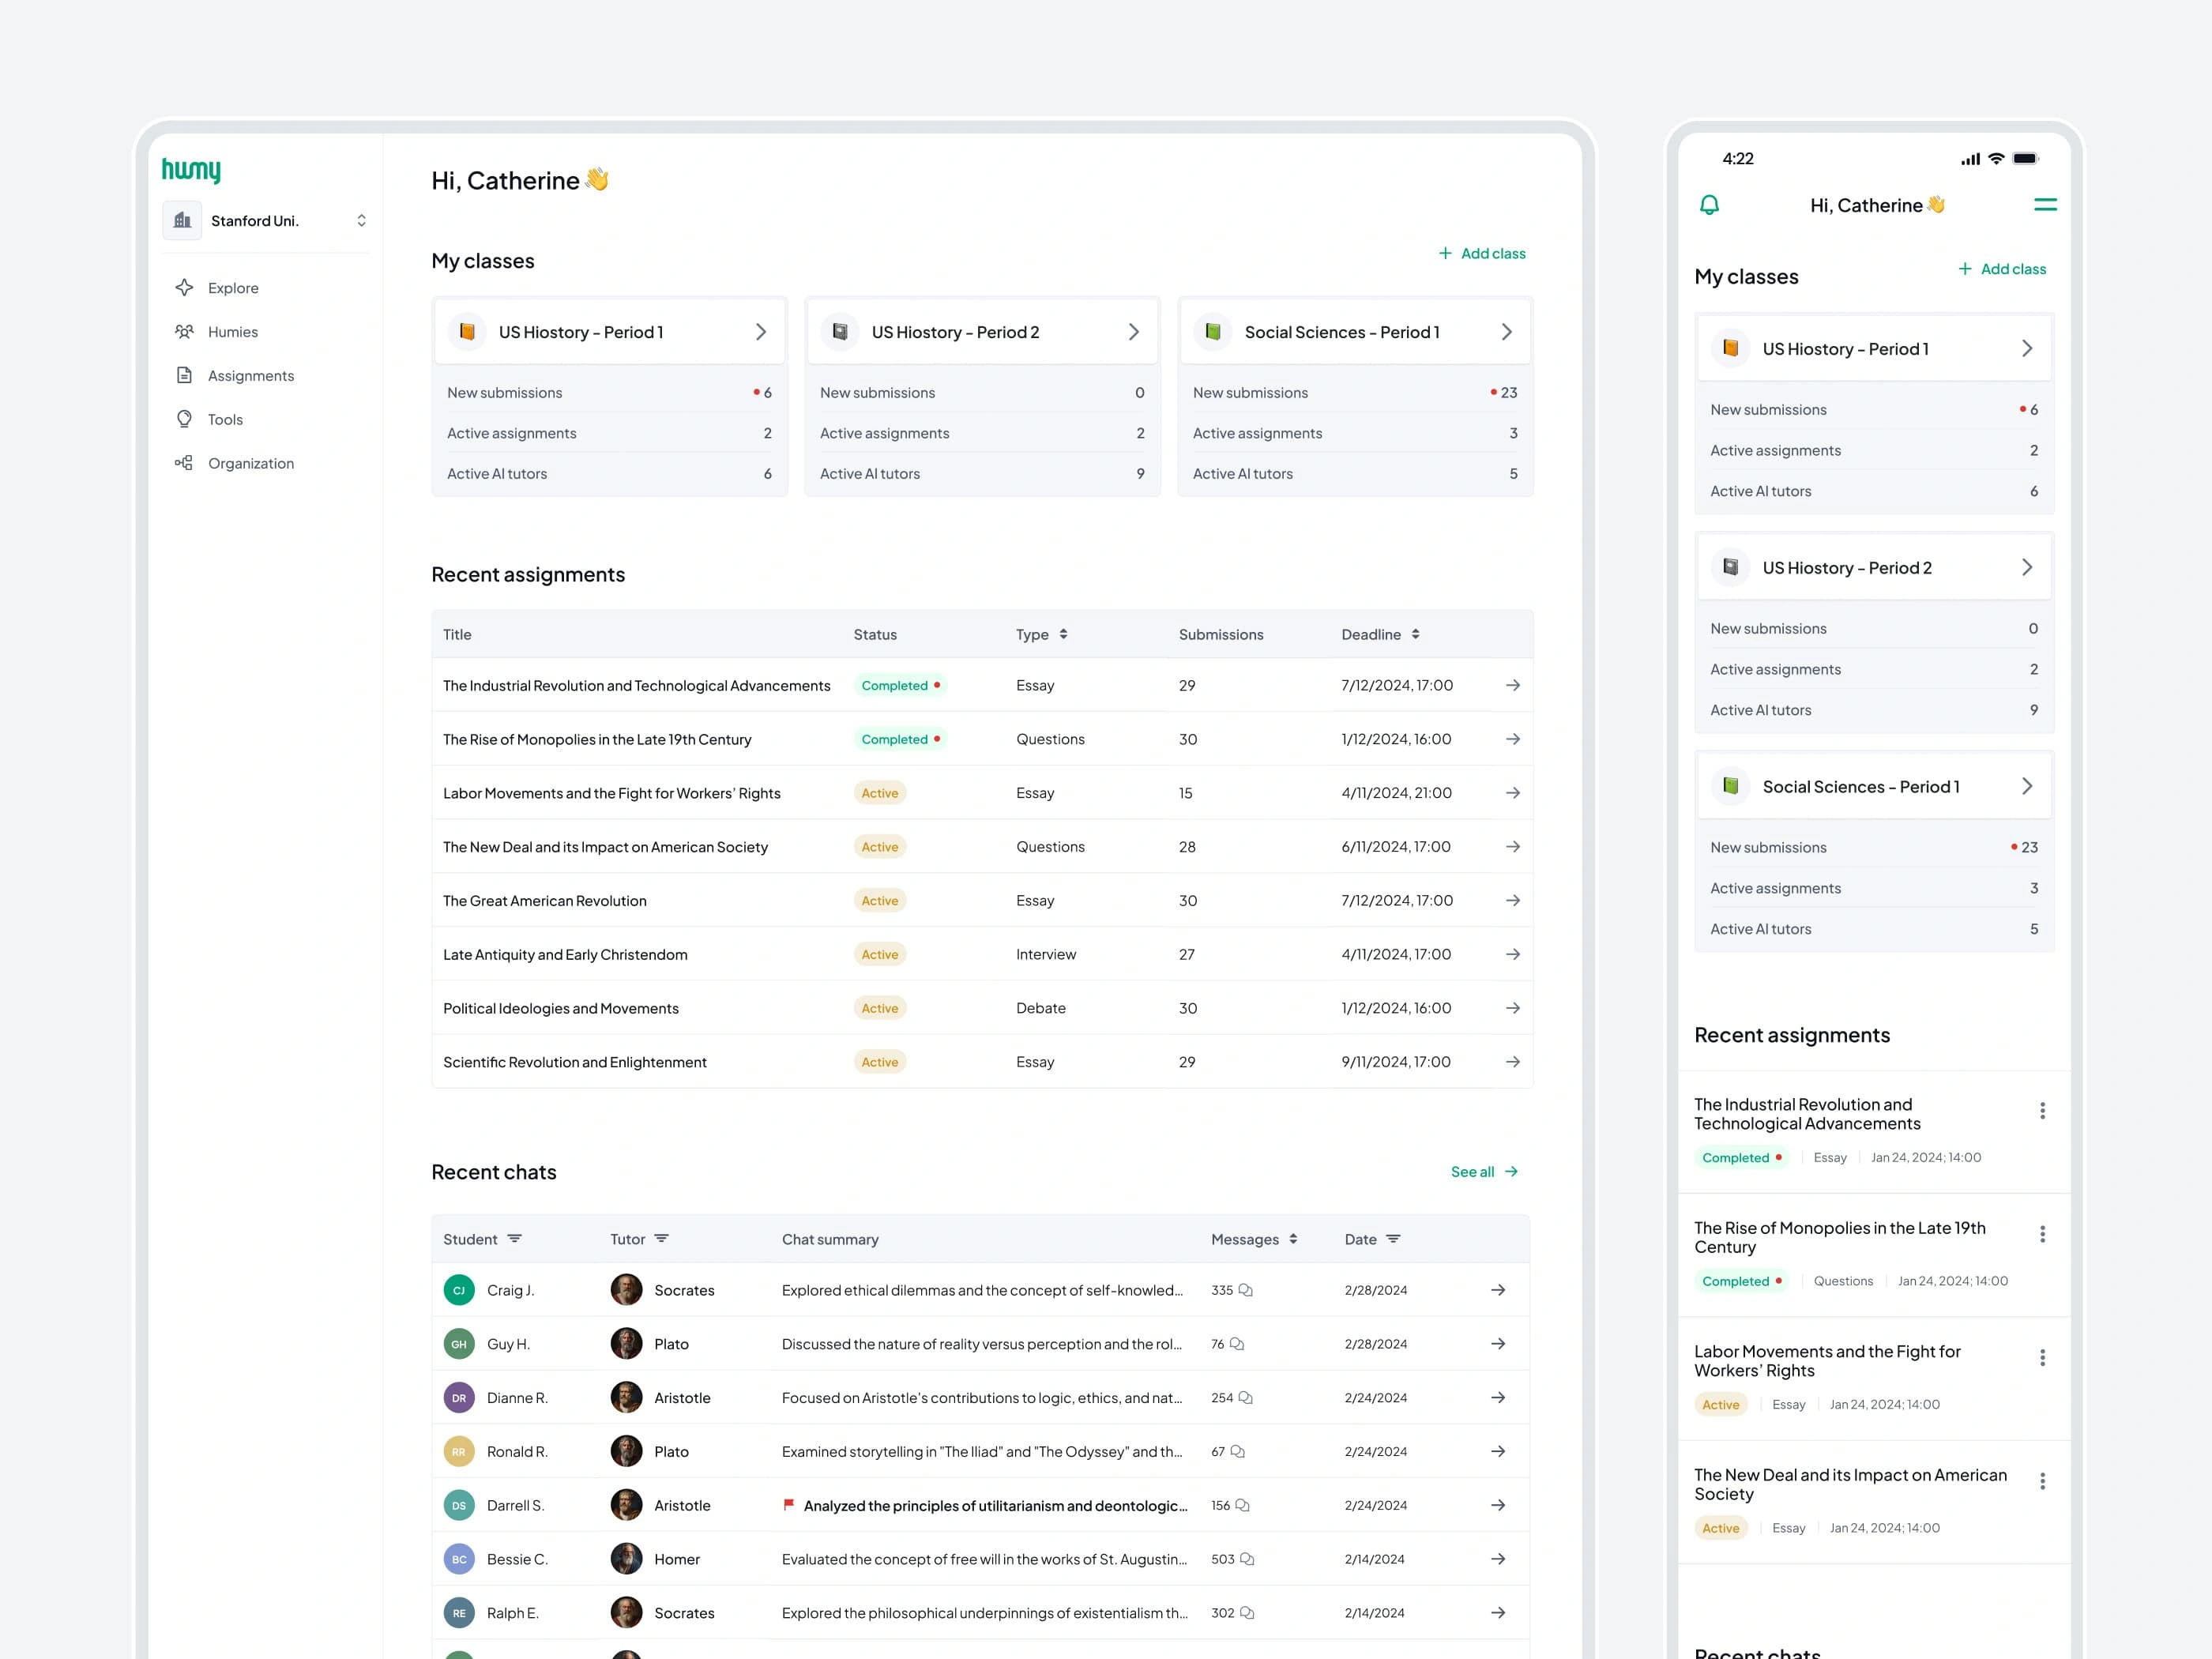Image resolution: width=2212 pixels, height=1659 pixels.
Task: Filter recent chats by Student column
Action: coord(514,1239)
